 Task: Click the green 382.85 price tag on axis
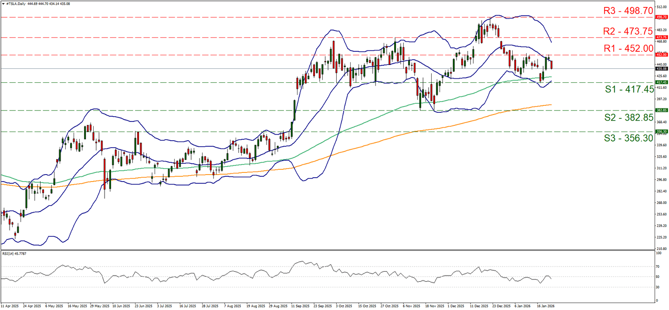pos(662,111)
